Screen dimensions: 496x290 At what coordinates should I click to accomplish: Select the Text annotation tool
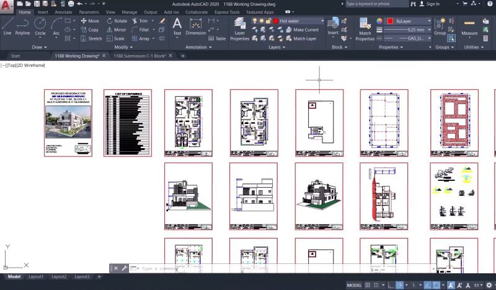[x=177, y=26]
